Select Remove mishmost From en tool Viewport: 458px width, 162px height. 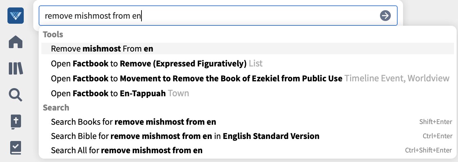[x=248, y=48]
